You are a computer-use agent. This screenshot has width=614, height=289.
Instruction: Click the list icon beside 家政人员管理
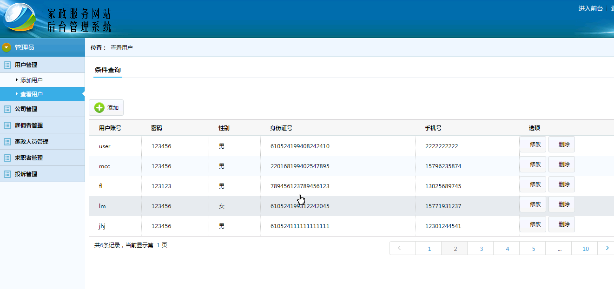(7, 142)
